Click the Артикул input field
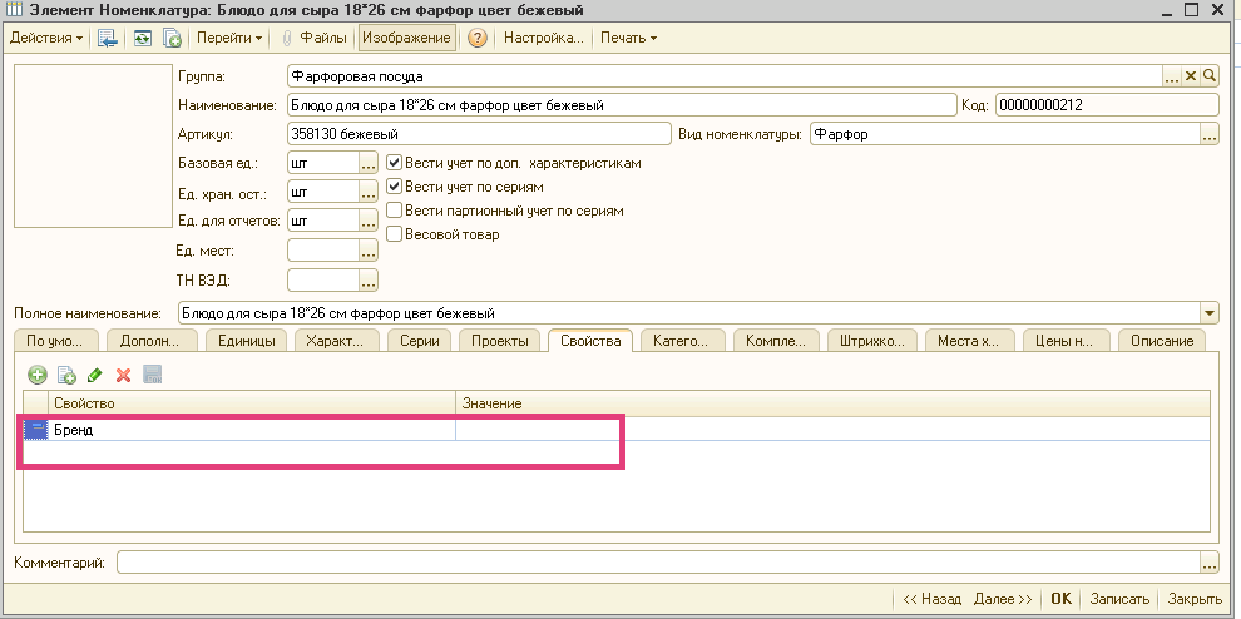This screenshot has width=1241, height=619. click(479, 134)
